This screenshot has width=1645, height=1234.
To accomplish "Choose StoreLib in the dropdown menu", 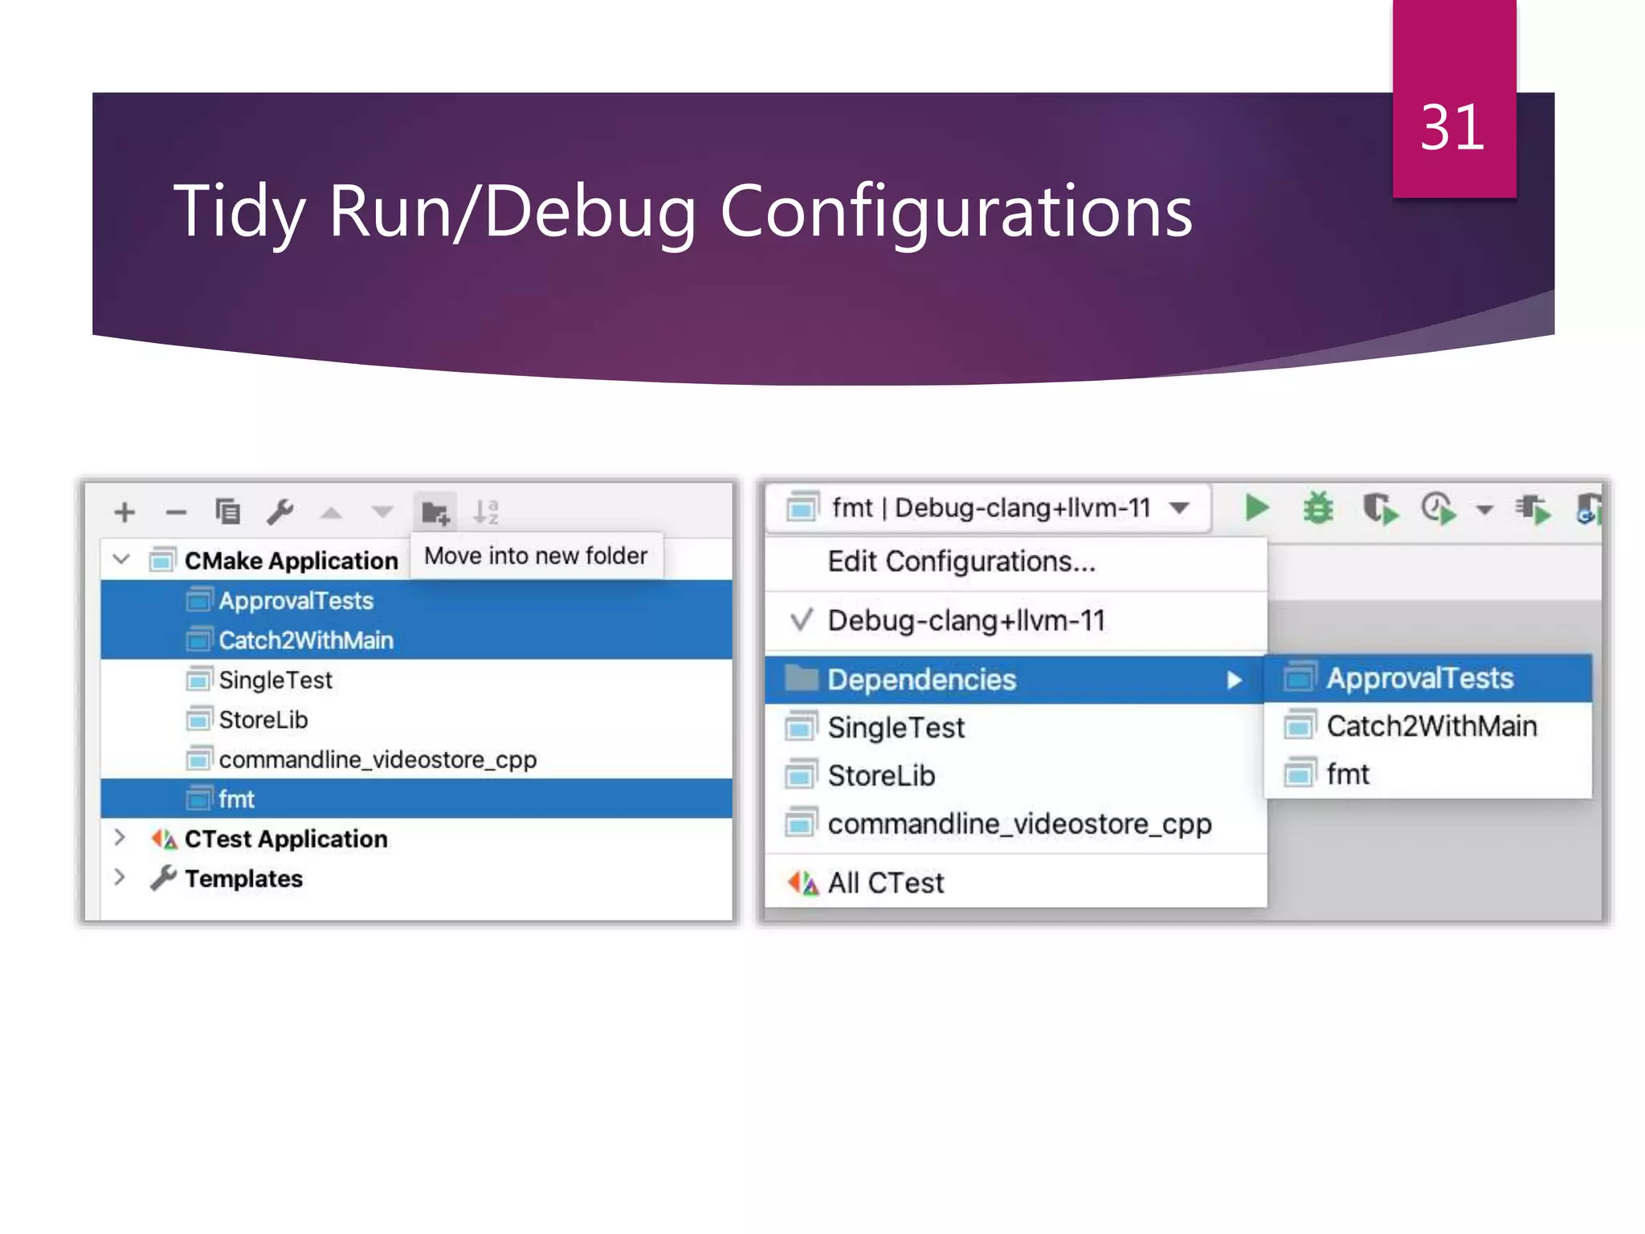I will coord(1016,776).
